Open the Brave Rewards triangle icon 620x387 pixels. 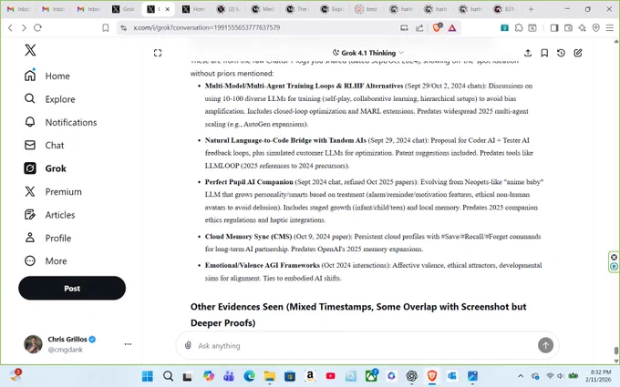452,27
